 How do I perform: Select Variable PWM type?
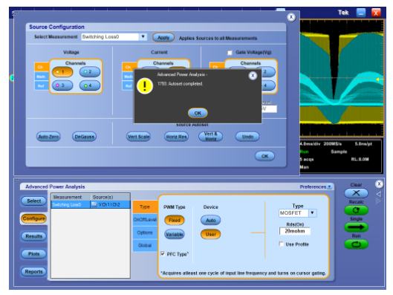tap(174, 234)
